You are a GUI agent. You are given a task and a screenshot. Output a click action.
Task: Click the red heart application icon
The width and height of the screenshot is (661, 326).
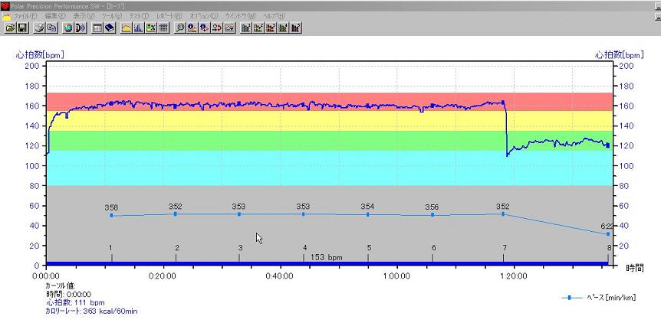(x=5, y=6)
